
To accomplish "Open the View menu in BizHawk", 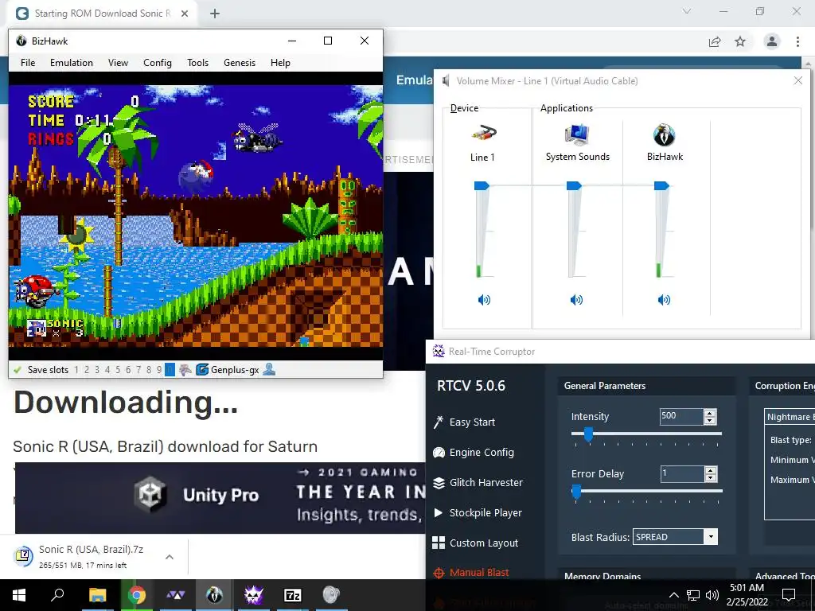I will click(118, 63).
